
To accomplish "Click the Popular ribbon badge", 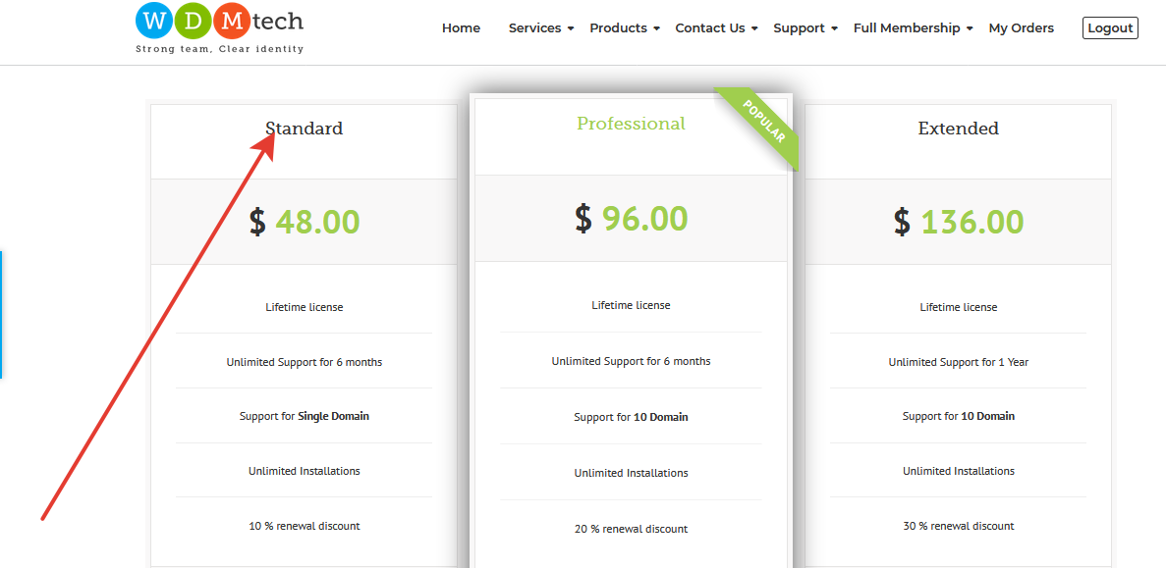I will (x=763, y=122).
